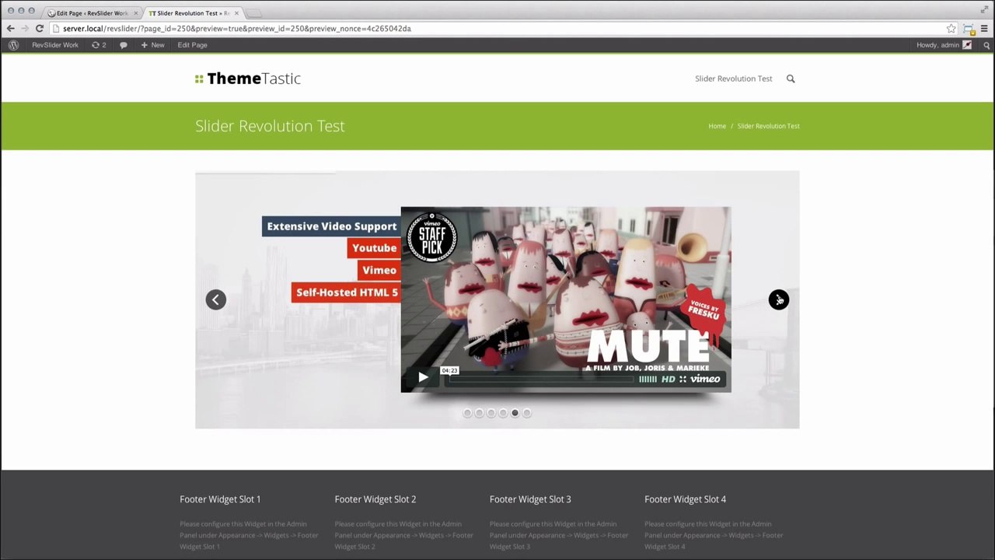This screenshot has width=995, height=560.
Task: Click the Youtube caption label
Action: (374, 248)
